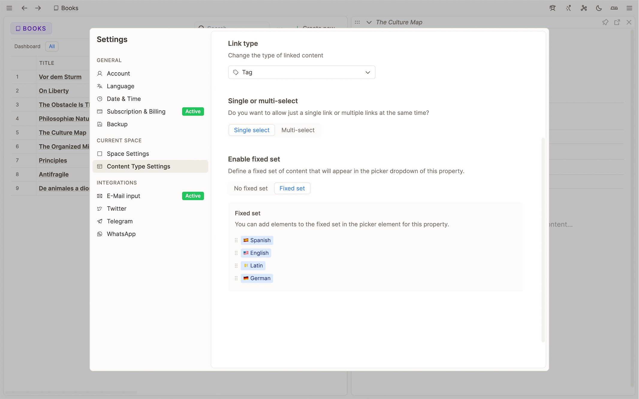Viewport: 639px width, 399px height.
Task: Open the Link type Tag dropdown
Action: click(301, 72)
